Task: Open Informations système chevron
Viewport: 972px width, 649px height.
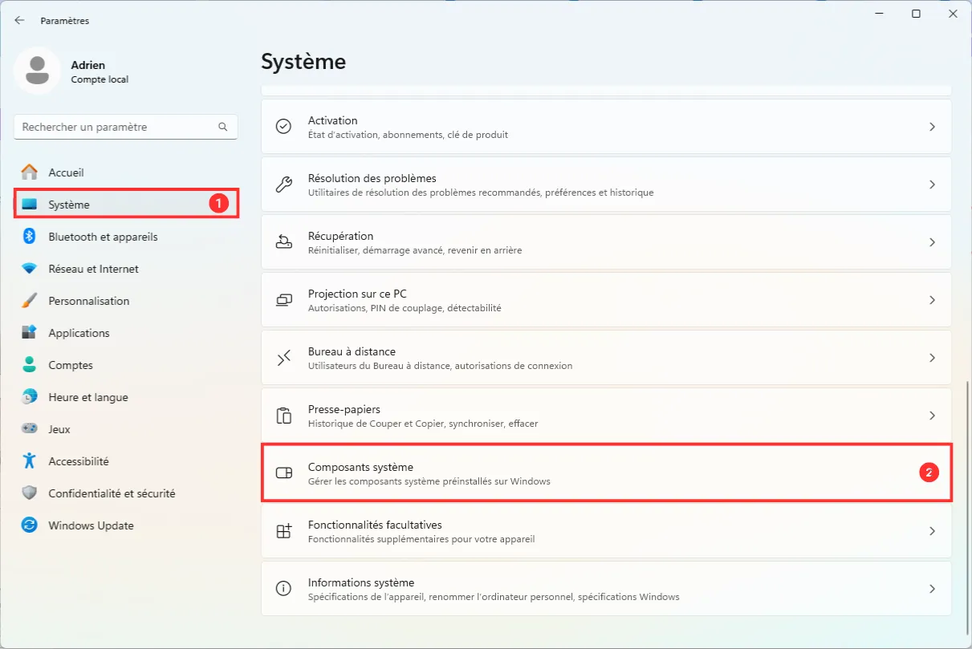Action: coord(932,589)
